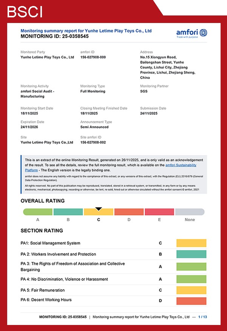The width and height of the screenshot is (227, 331).
Task: Click PA 3 Freedom of Association green swatch
Action: pos(191,267)
